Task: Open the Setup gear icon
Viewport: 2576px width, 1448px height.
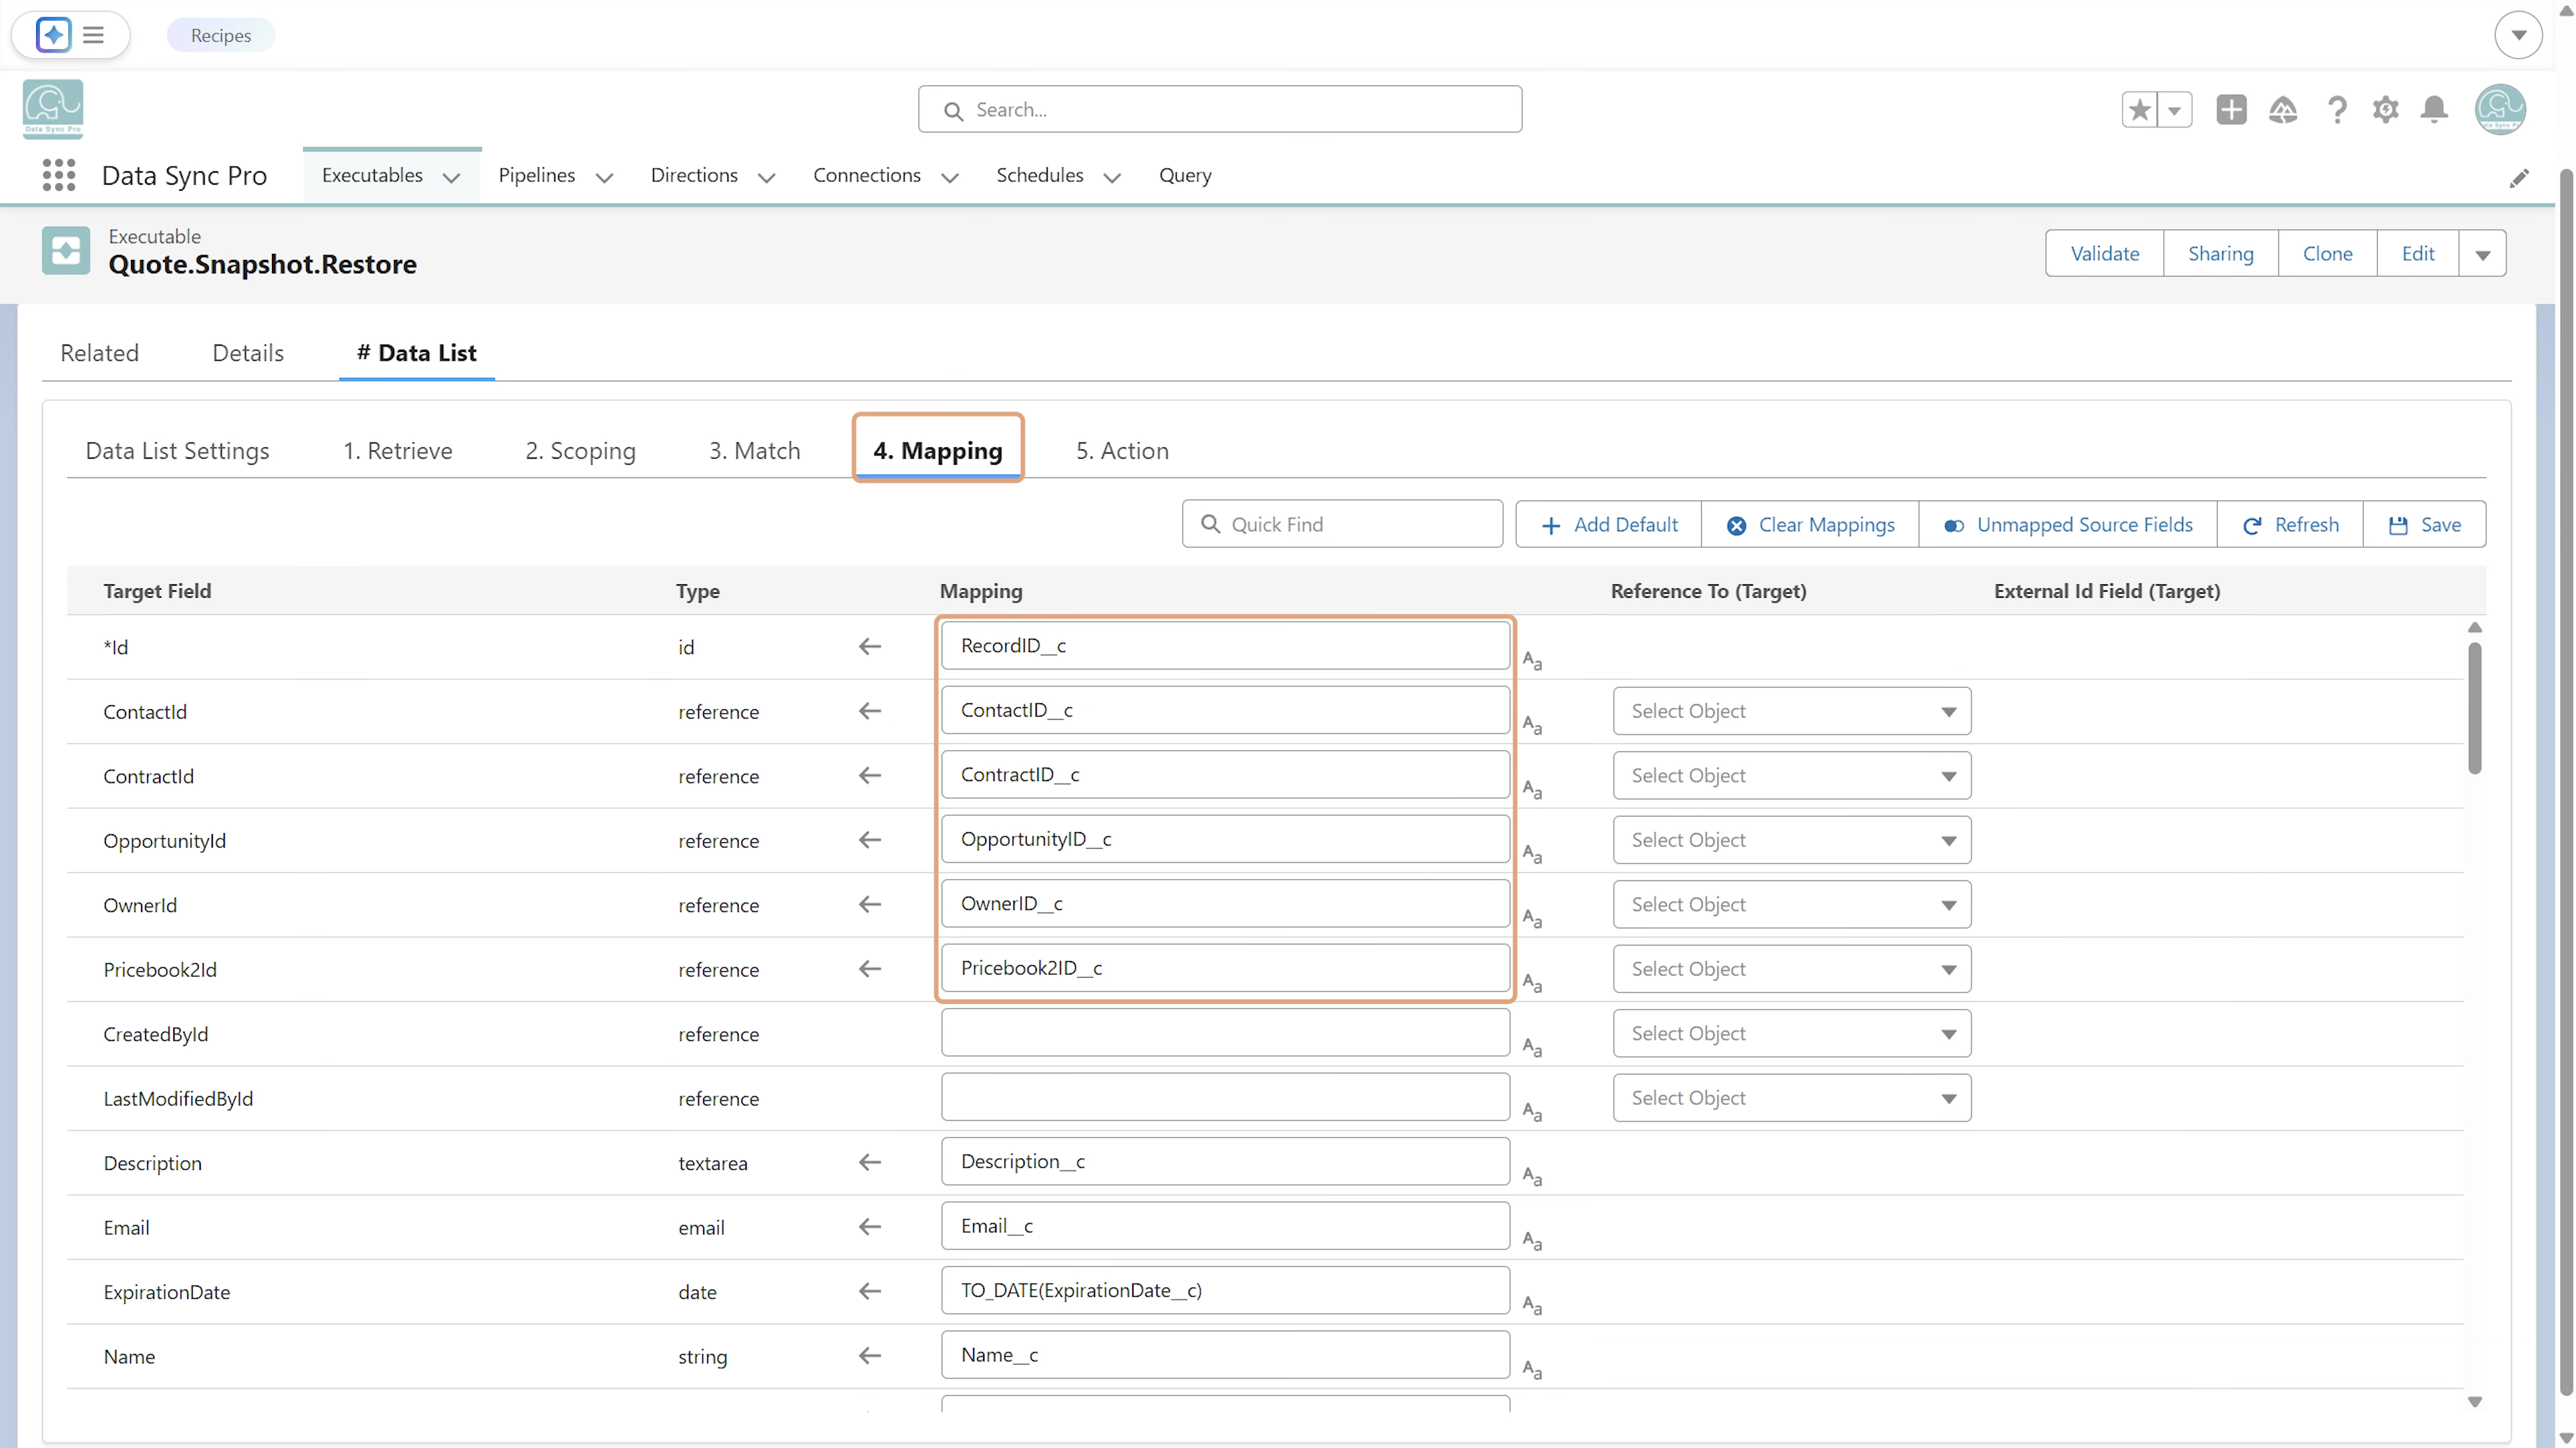Action: 2385,109
